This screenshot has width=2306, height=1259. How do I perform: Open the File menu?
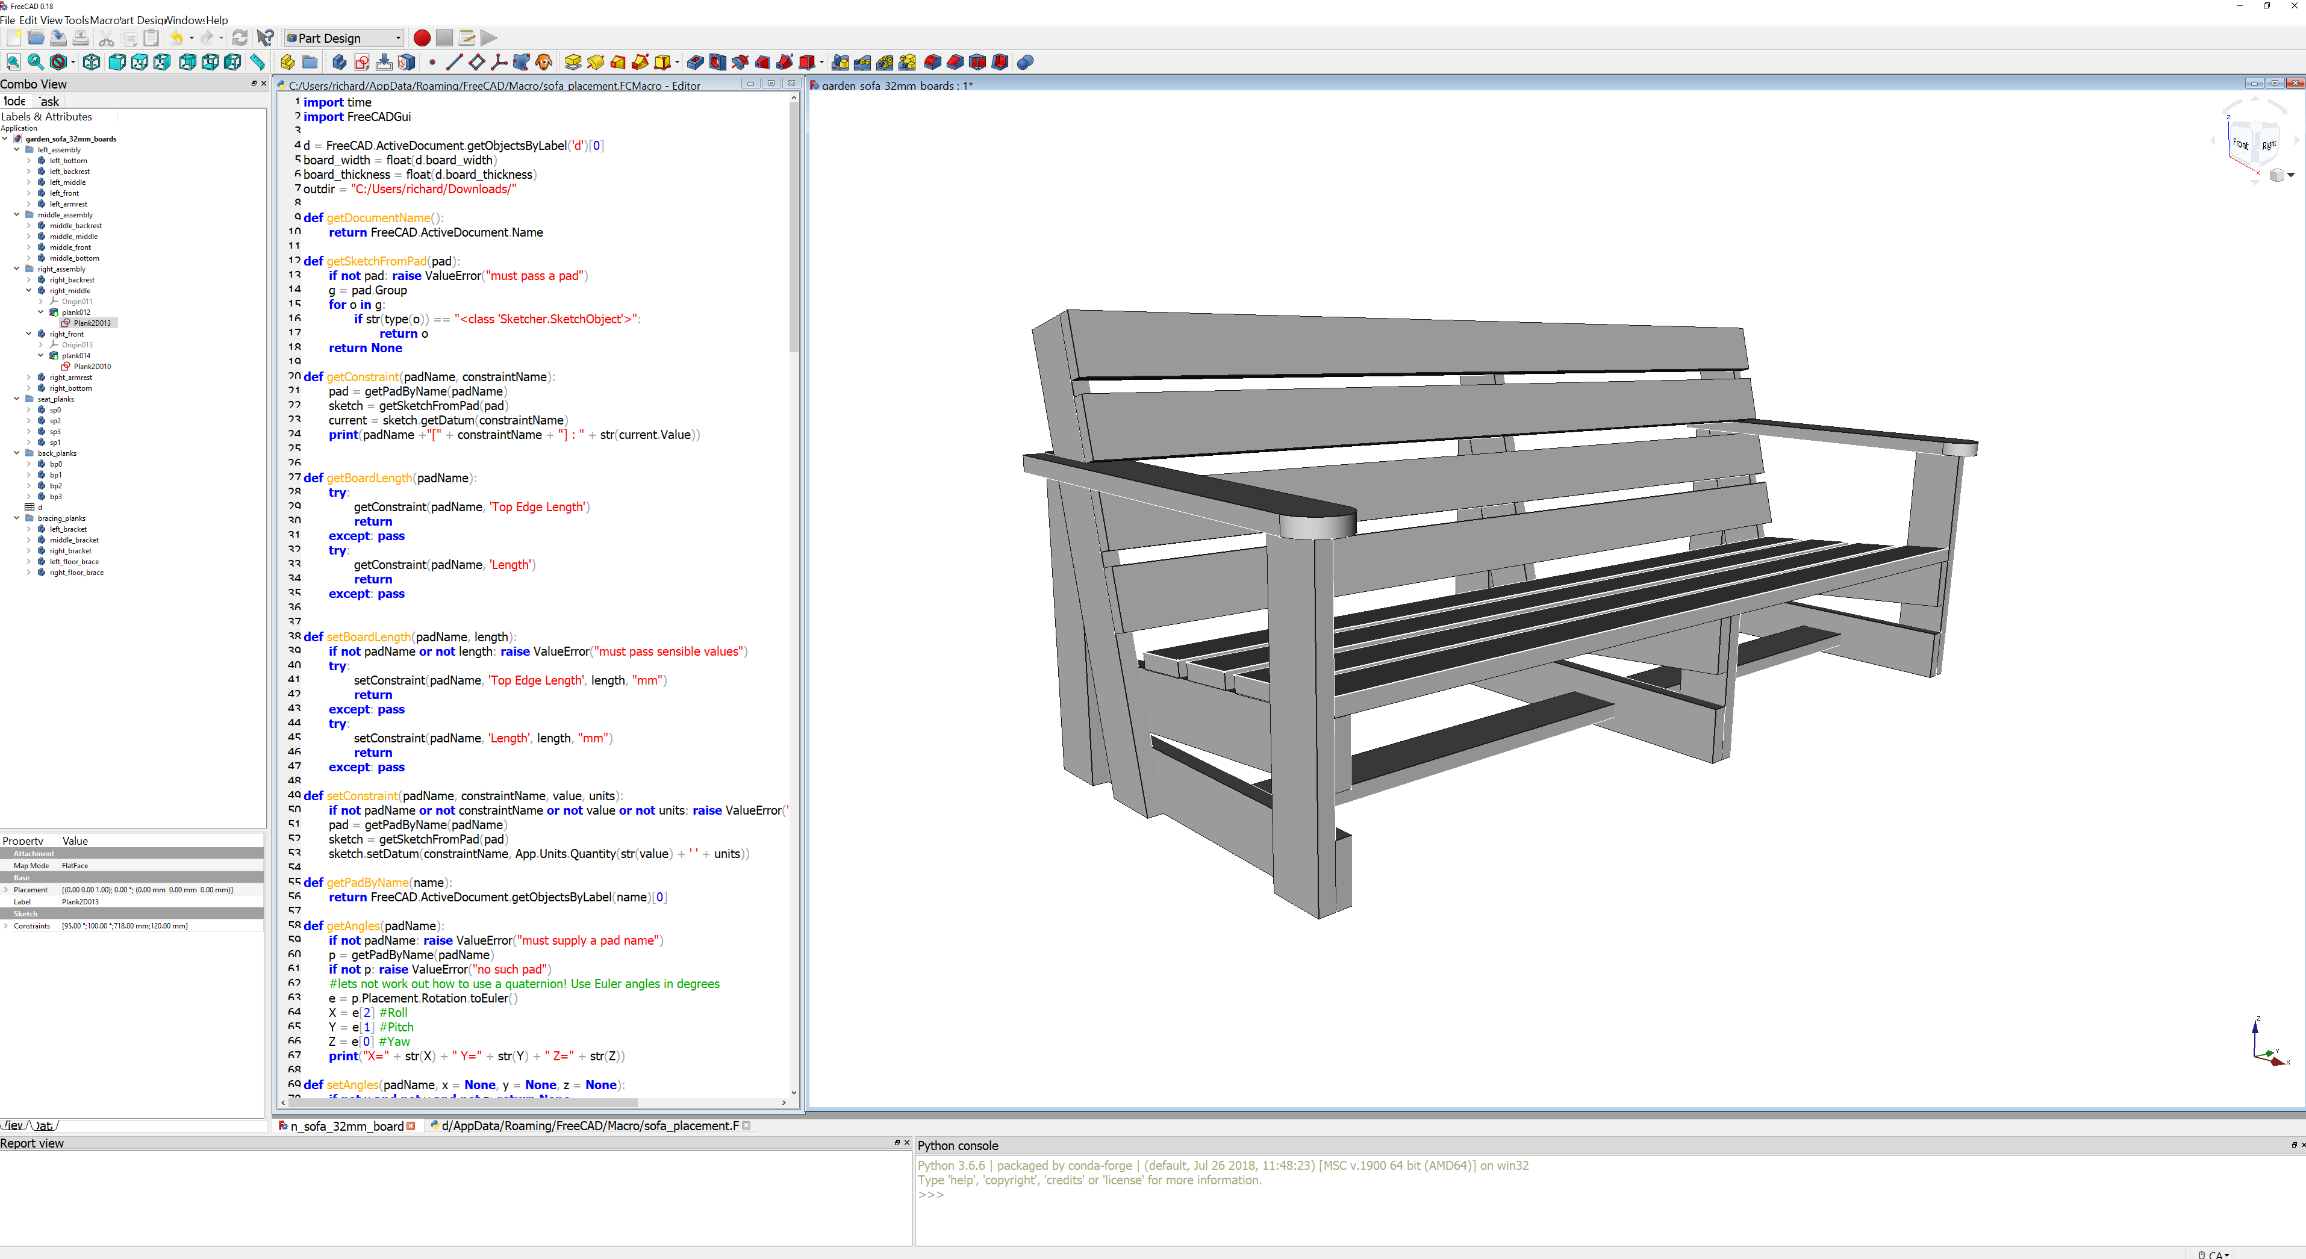tap(7, 20)
